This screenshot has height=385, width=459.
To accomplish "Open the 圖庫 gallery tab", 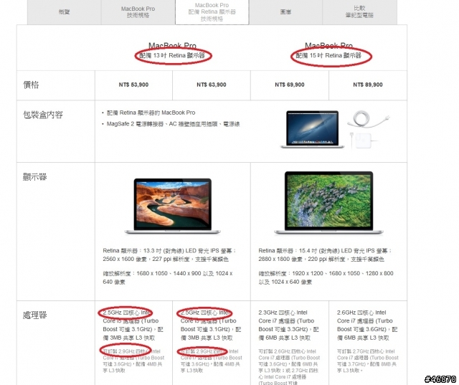I will (x=285, y=12).
